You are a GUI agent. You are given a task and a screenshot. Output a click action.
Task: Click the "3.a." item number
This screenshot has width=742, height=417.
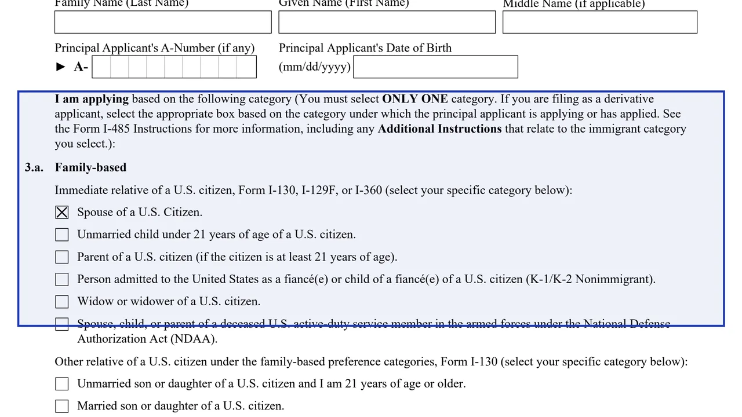click(34, 167)
